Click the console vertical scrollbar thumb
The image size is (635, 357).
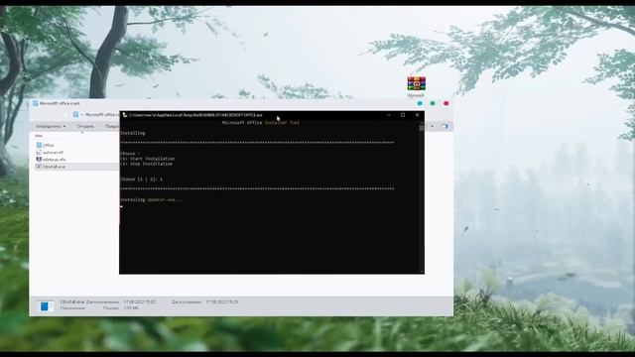pos(422,128)
